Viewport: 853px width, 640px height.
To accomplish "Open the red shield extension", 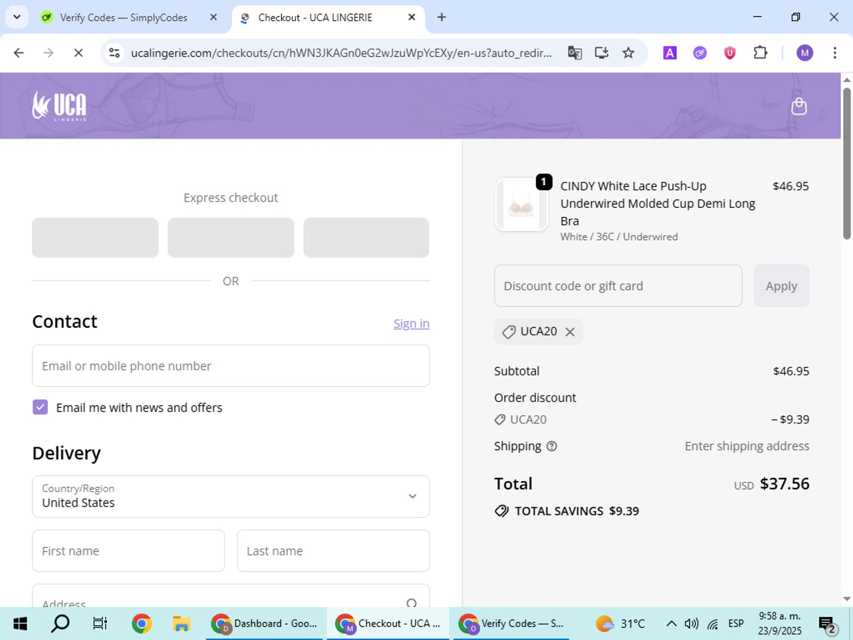I will 730,53.
